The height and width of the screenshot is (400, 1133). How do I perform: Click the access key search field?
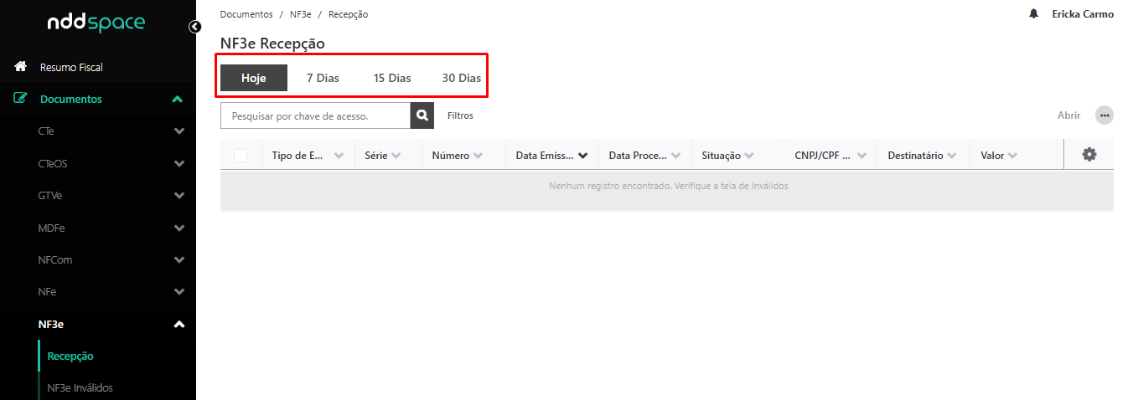[315, 115]
